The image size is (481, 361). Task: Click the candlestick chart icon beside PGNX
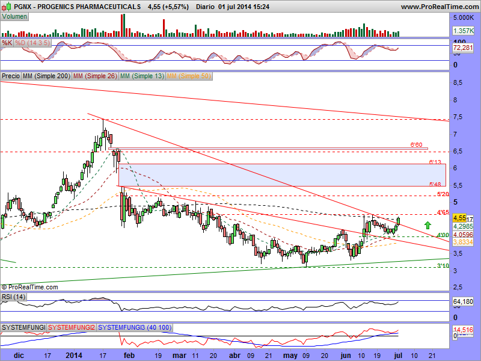pos(6,7)
